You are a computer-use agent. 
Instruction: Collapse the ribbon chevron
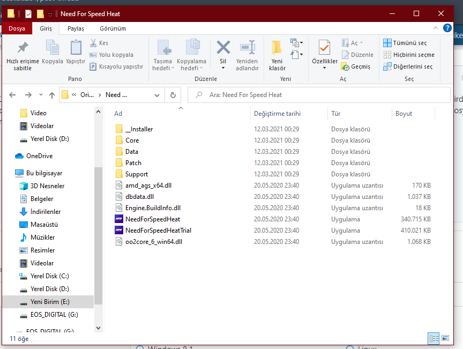pyautogui.click(x=436, y=28)
